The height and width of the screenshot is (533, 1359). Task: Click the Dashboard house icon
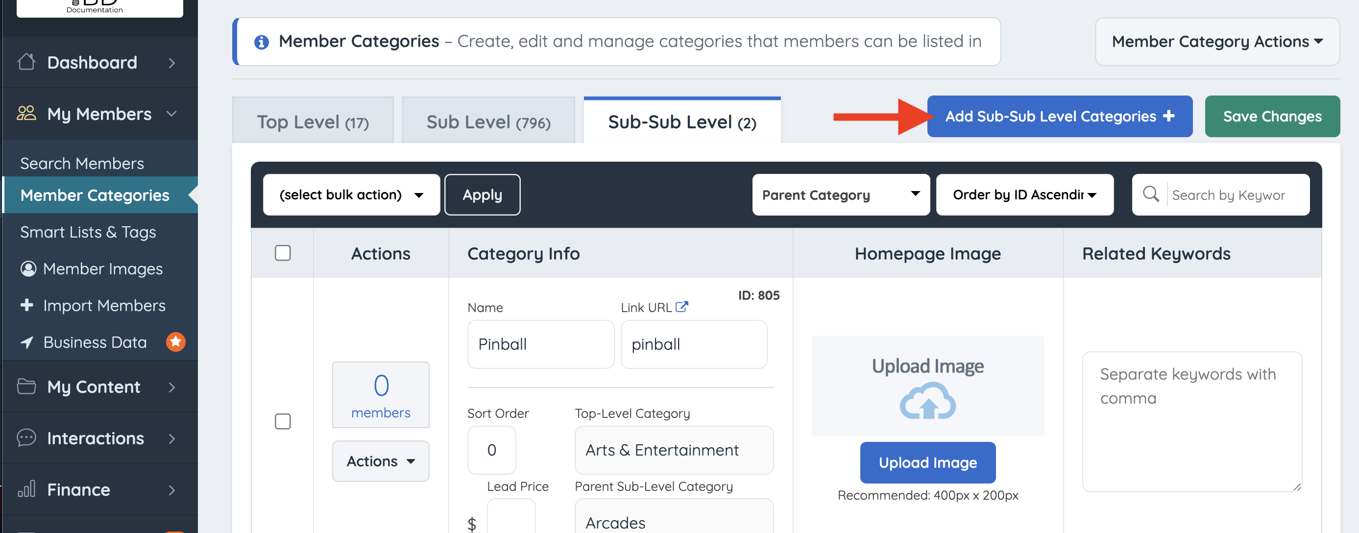[26, 62]
